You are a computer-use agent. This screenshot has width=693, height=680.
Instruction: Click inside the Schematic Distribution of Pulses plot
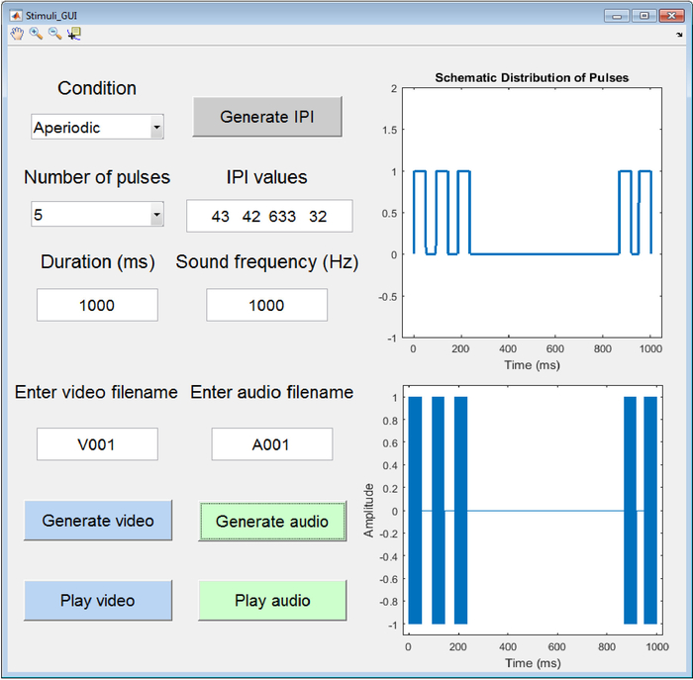[532, 213]
